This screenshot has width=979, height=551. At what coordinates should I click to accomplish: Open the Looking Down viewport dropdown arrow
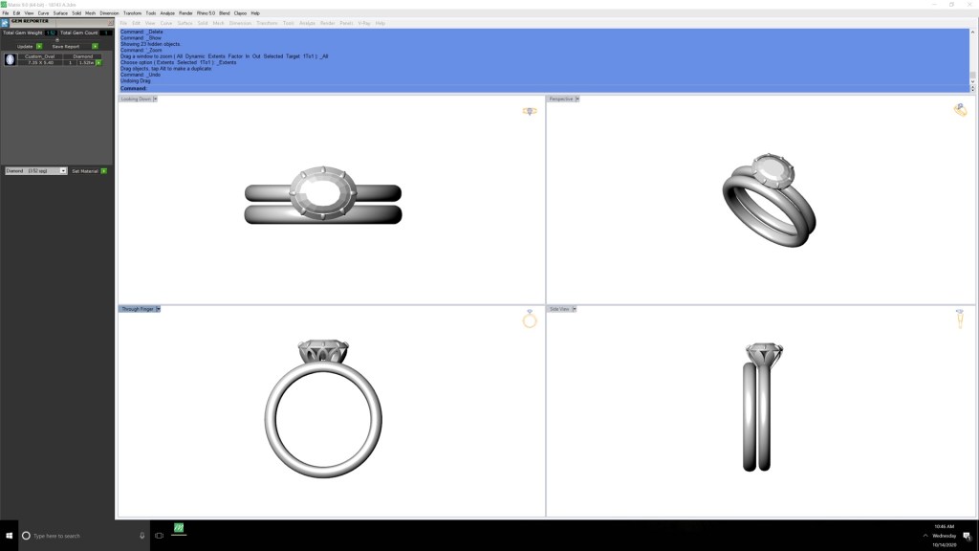[x=155, y=99]
